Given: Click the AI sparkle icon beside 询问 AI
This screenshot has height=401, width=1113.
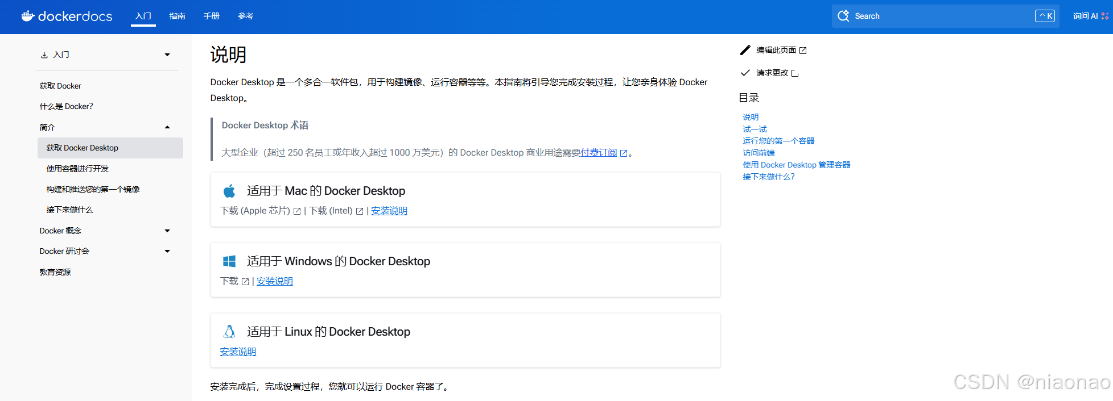Looking at the screenshot, I should click(1105, 16).
